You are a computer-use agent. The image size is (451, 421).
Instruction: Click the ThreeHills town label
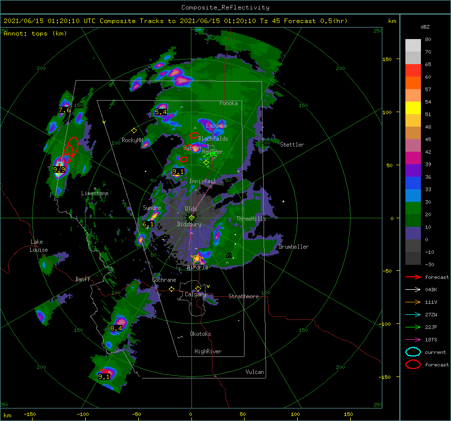pyautogui.click(x=251, y=219)
